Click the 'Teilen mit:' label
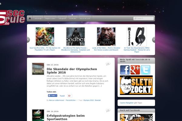Viewport: 182px width, 121px height. coord(52,92)
